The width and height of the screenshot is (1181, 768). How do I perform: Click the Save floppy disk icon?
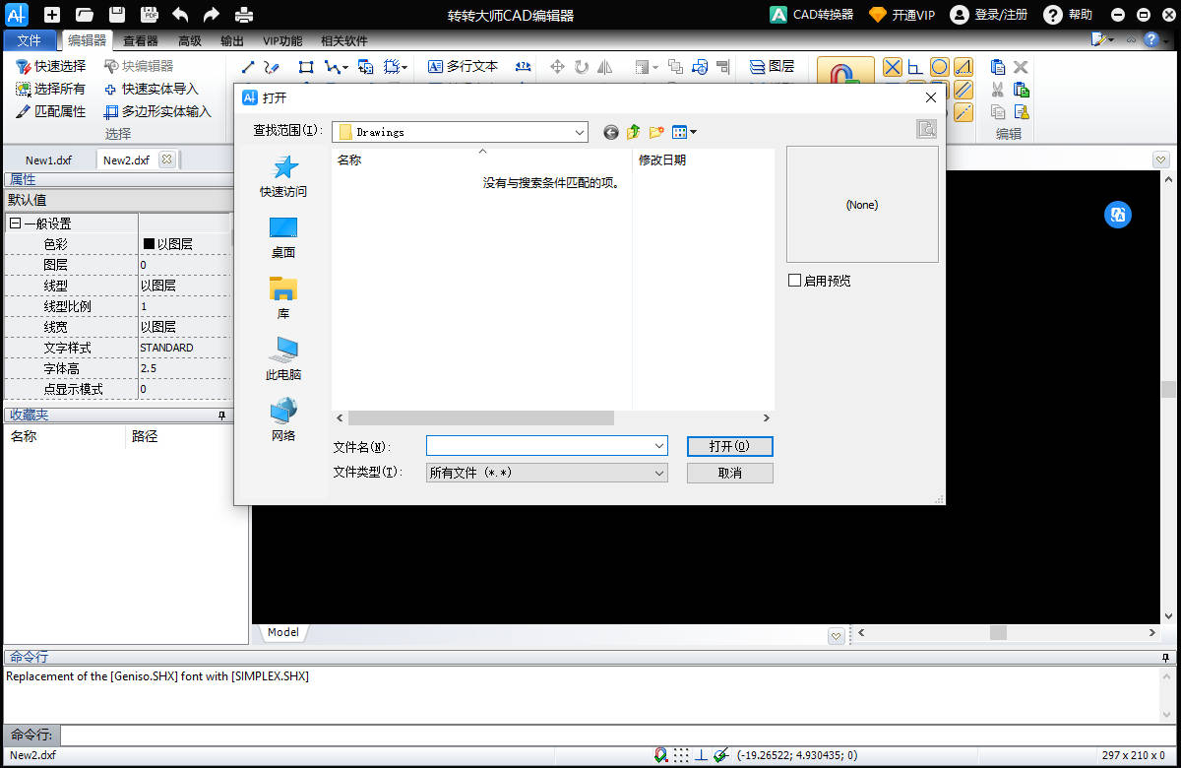pyautogui.click(x=117, y=15)
